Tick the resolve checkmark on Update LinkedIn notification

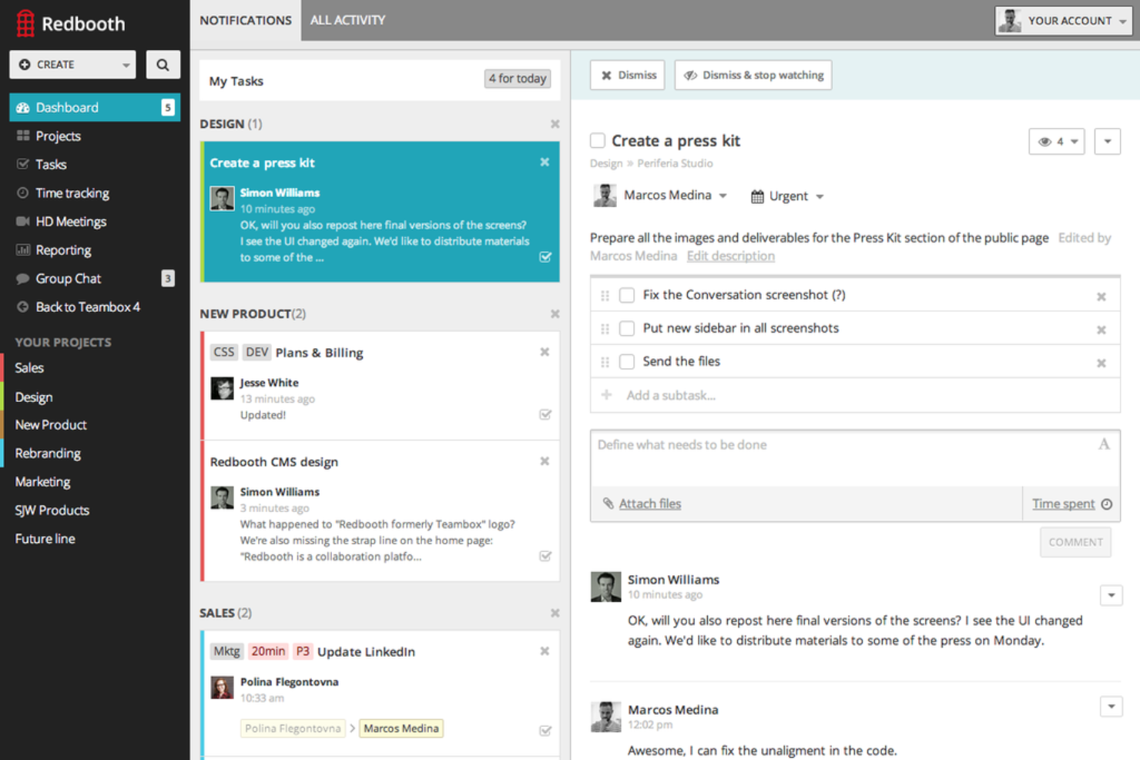click(x=545, y=731)
